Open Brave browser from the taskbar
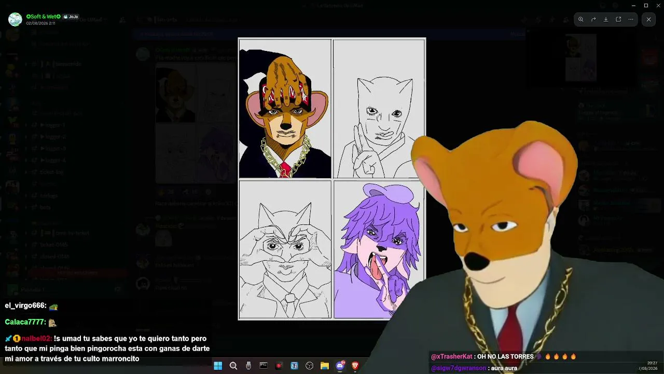This screenshot has height=374, width=664. point(355,366)
